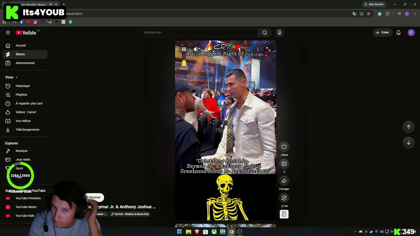The height and width of the screenshot is (236, 420).
Task: Open the Chrome profile avatar
Action: (407, 14)
